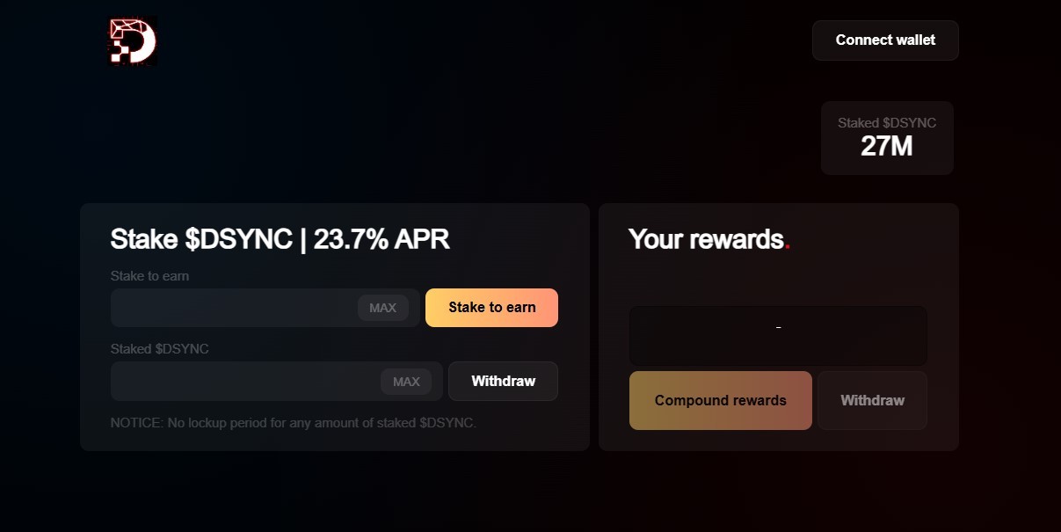The height and width of the screenshot is (532, 1061).
Task: Focus the Stake to earn amount input
Action: (x=233, y=308)
